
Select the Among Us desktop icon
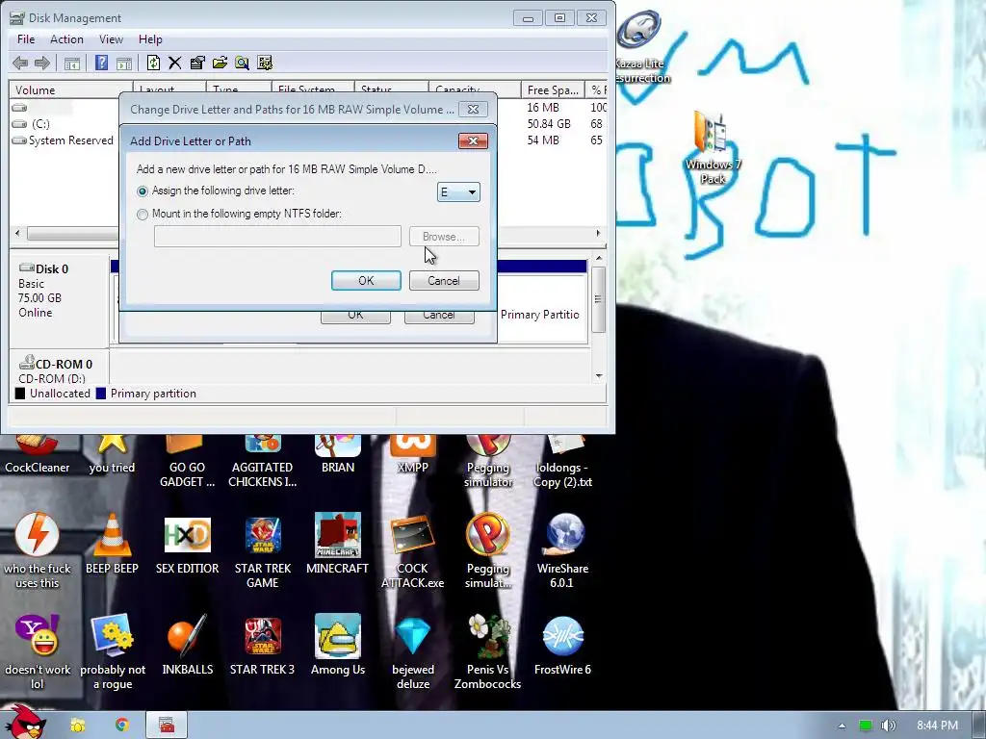[338, 646]
